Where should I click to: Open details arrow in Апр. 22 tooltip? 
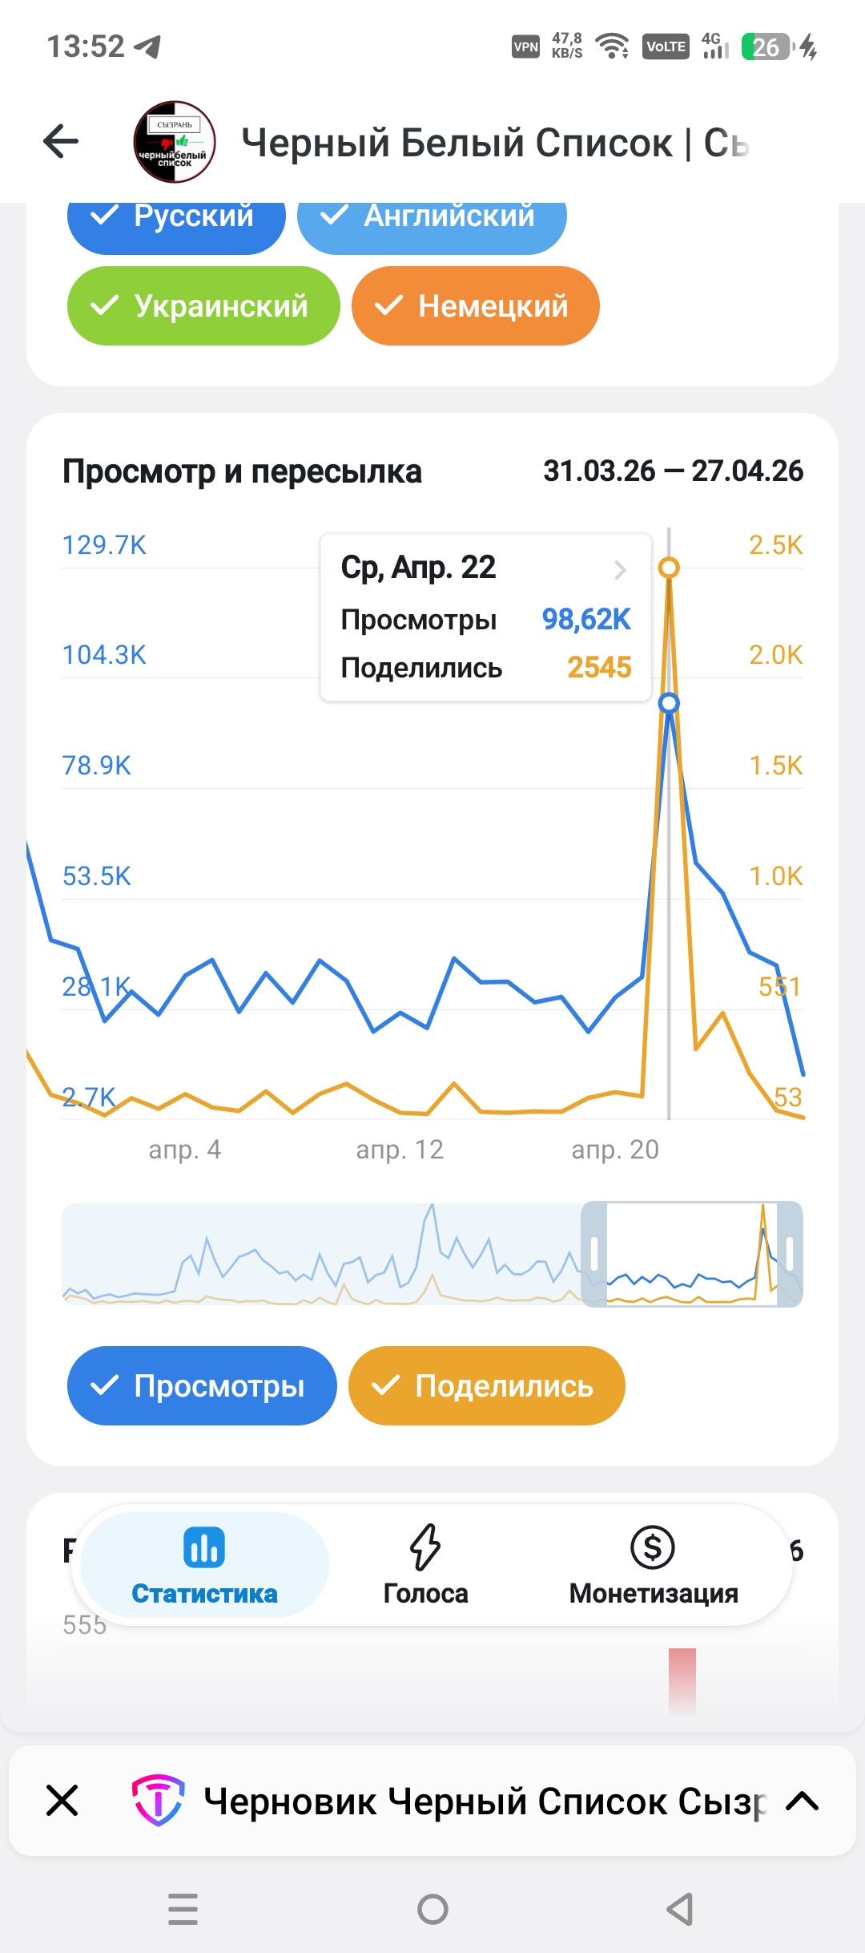[x=620, y=570]
